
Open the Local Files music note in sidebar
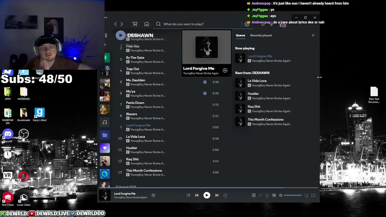coord(105,122)
